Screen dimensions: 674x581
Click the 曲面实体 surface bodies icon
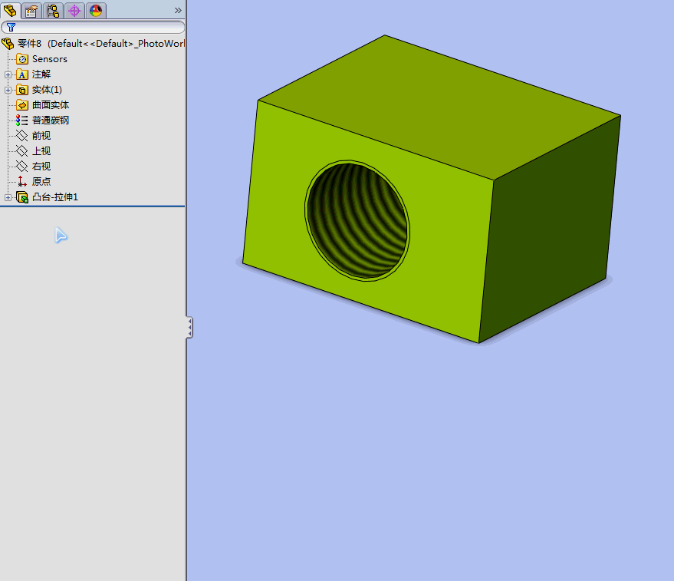[x=22, y=105]
